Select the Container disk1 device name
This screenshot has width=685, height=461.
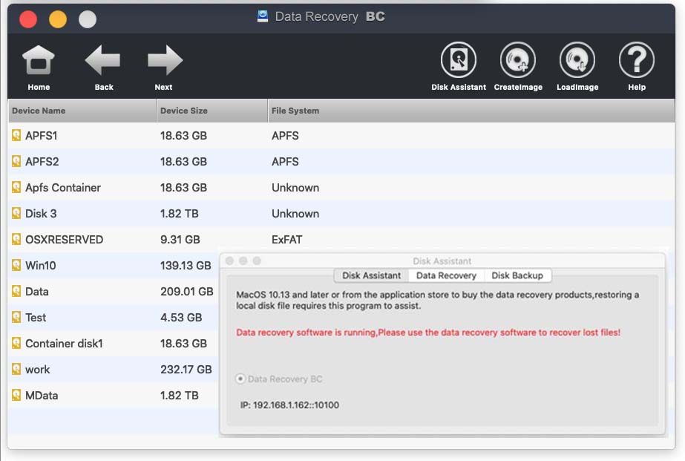64,344
